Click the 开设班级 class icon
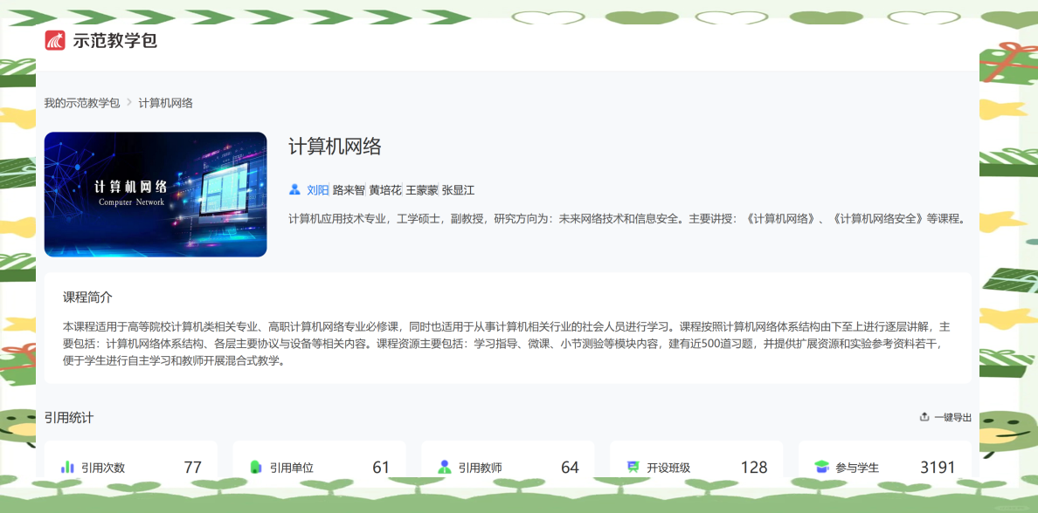The image size is (1038, 513). [x=633, y=467]
